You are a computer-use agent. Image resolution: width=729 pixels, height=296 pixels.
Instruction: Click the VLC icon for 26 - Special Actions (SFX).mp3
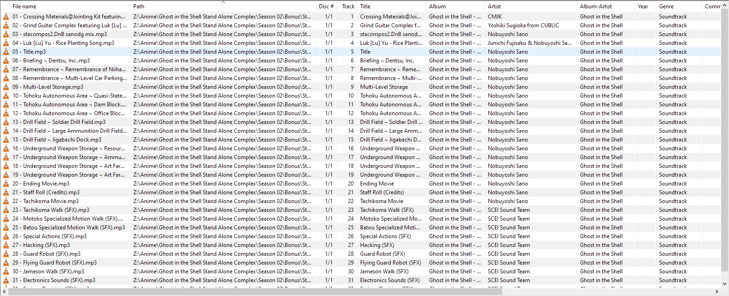pyautogui.click(x=6, y=236)
